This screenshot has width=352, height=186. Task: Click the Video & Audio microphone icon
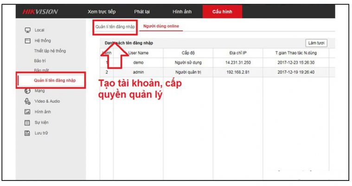click(27, 101)
